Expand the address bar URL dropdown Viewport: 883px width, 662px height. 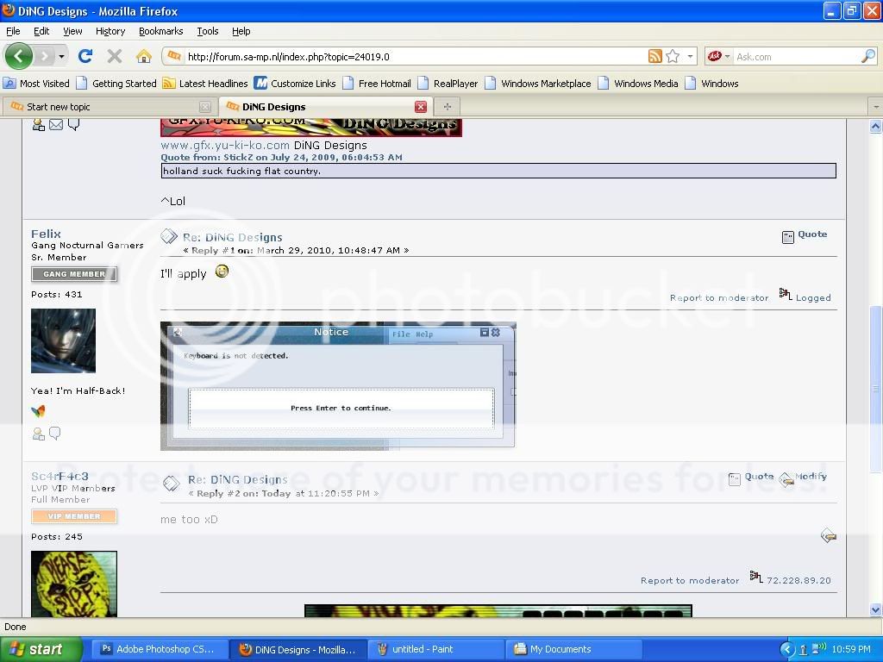(690, 57)
